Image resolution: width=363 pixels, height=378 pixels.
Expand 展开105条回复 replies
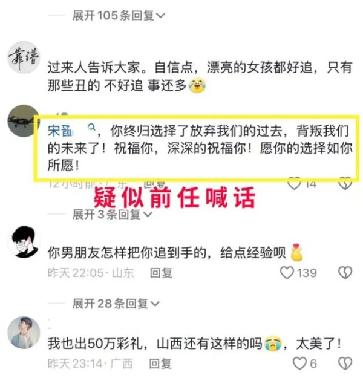coord(119,16)
